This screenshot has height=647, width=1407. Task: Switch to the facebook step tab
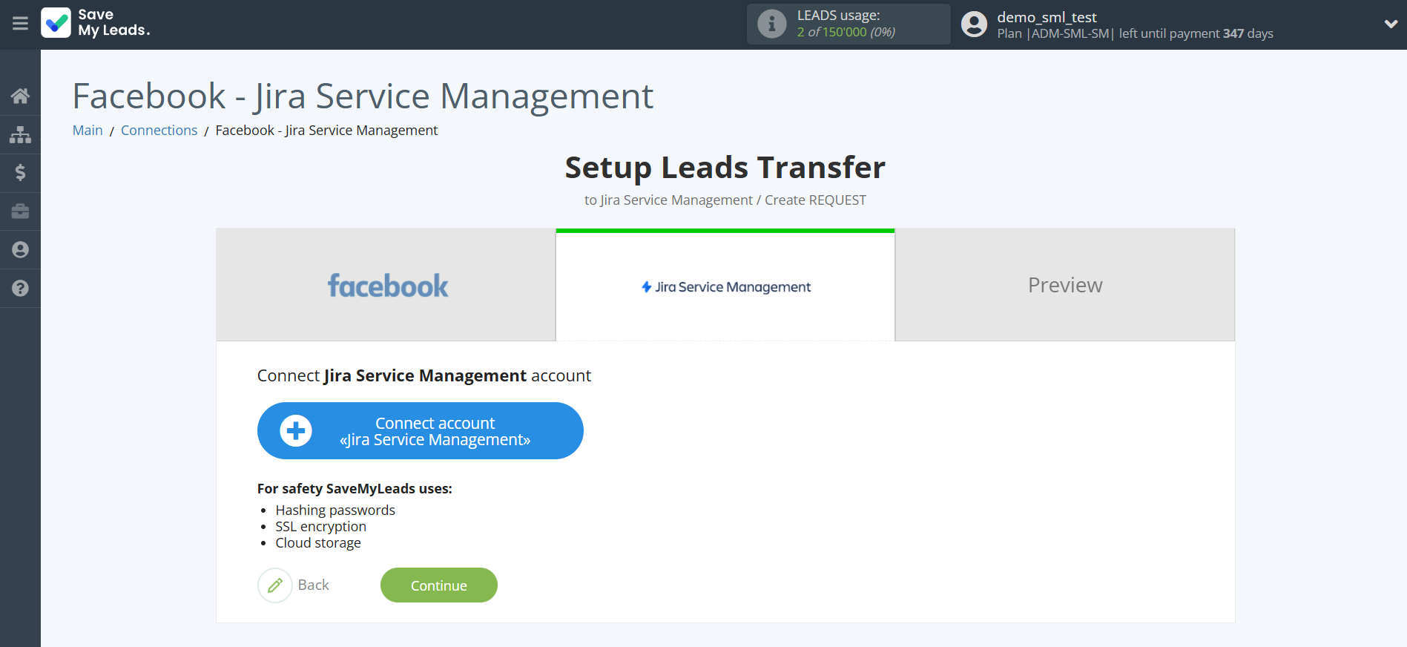click(x=386, y=286)
